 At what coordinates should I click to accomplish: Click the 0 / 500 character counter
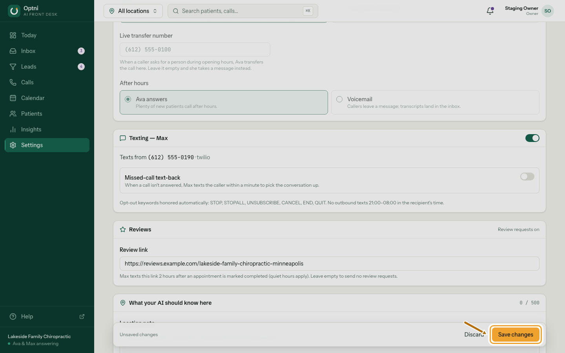coord(530,303)
